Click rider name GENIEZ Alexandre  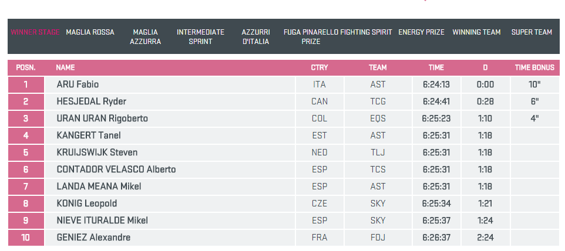point(93,238)
